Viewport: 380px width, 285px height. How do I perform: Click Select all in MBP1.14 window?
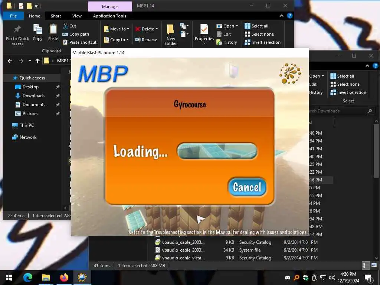click(x=256, y=26)
